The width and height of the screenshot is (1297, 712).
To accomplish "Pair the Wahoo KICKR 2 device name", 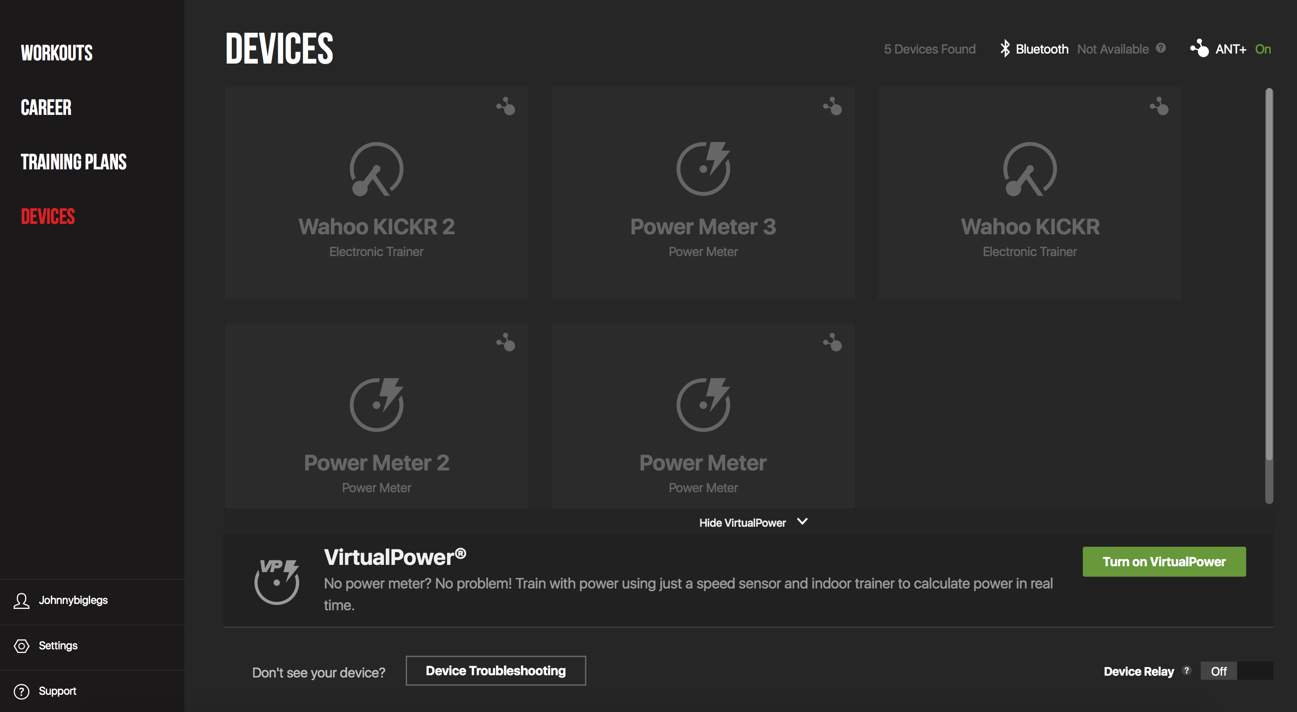I will coord(377,227).
